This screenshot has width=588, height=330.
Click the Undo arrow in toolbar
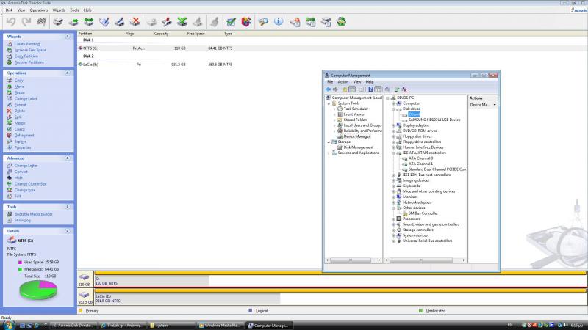click(11, 22)
